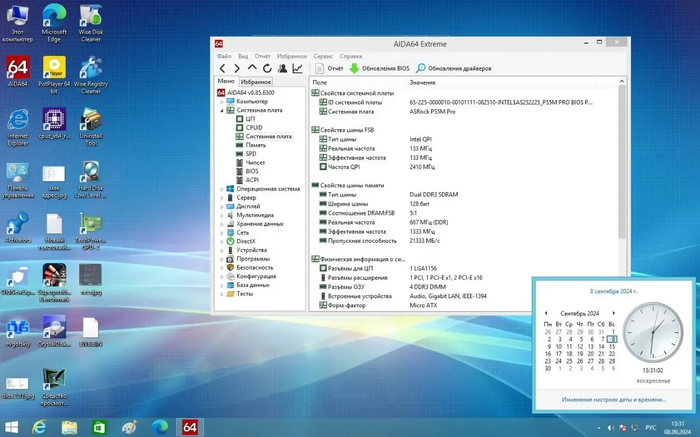
Task: Click the Back navigation arrow in toolbar
Action: pos(222,68)
